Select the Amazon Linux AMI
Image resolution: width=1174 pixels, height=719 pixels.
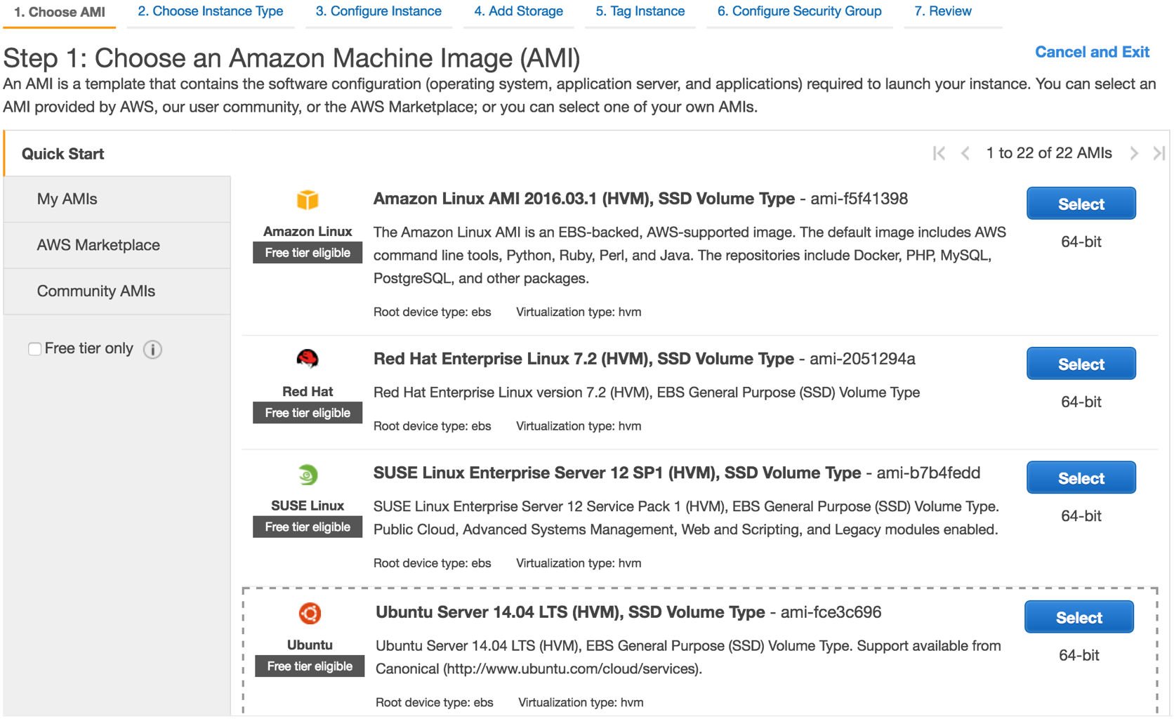[x=1081, y=204]
